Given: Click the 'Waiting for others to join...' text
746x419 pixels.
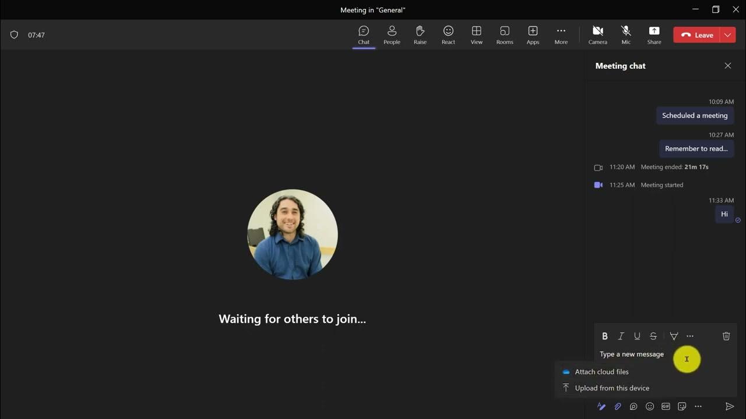Looking at the screenshot, I should 292,319.
